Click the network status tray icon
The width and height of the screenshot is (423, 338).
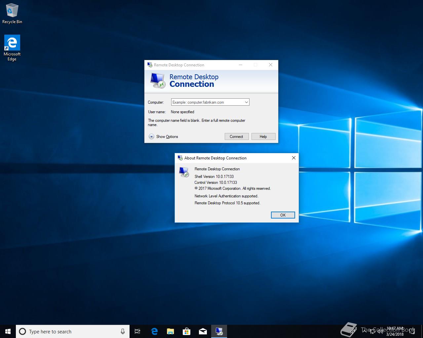point(372,331)
